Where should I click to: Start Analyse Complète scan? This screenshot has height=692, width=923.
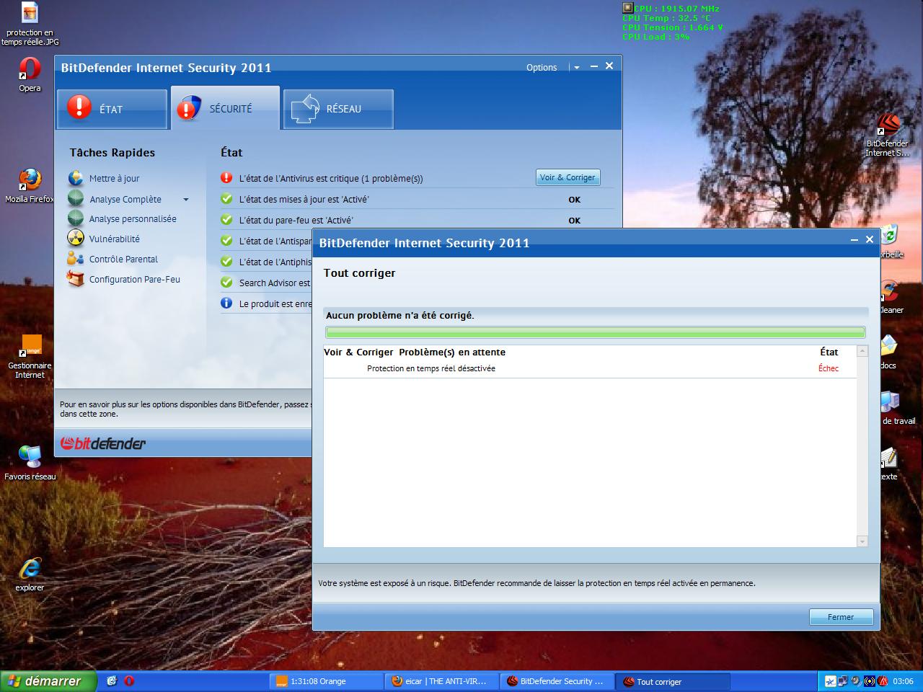point(125,199)
